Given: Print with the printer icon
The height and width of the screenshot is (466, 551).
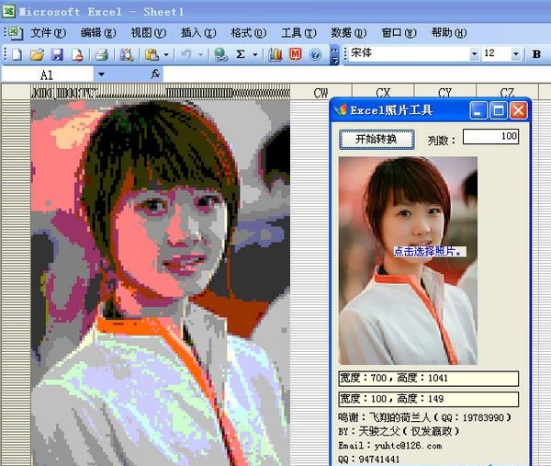Looking at the screenshot, I should coord(102,54).
